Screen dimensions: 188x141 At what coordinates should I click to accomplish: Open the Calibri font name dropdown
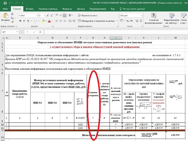tap(36, 16)
